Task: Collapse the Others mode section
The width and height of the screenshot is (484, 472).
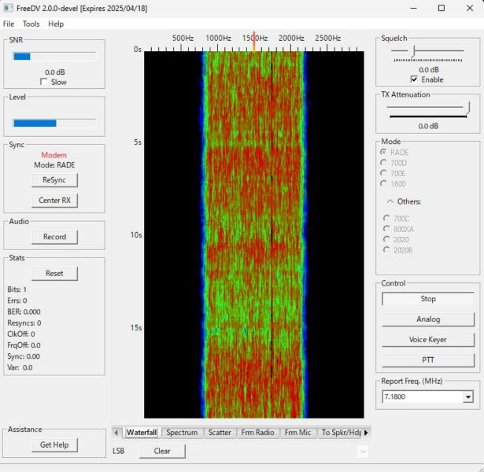Action: (x=390, y=201)
